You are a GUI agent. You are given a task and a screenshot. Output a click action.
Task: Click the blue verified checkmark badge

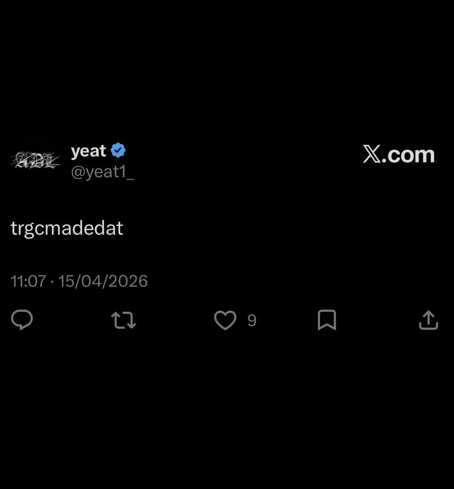click(x=118, y=151)
